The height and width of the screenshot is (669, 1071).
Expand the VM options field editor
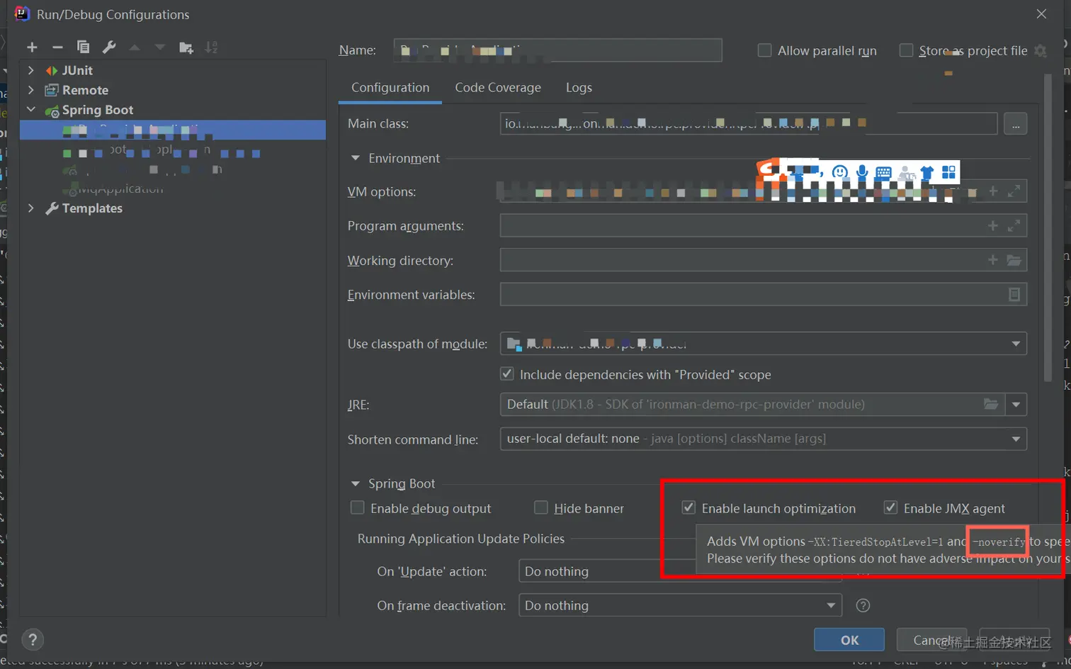pyautogui.click(x=1014, y=191)
